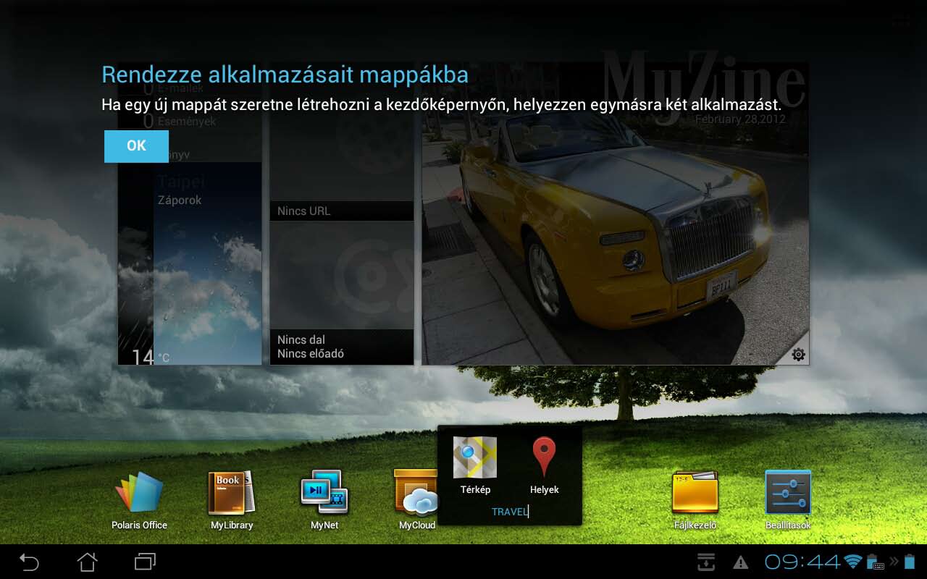
Task: Open MyCloud app
Action: [417, 501]
